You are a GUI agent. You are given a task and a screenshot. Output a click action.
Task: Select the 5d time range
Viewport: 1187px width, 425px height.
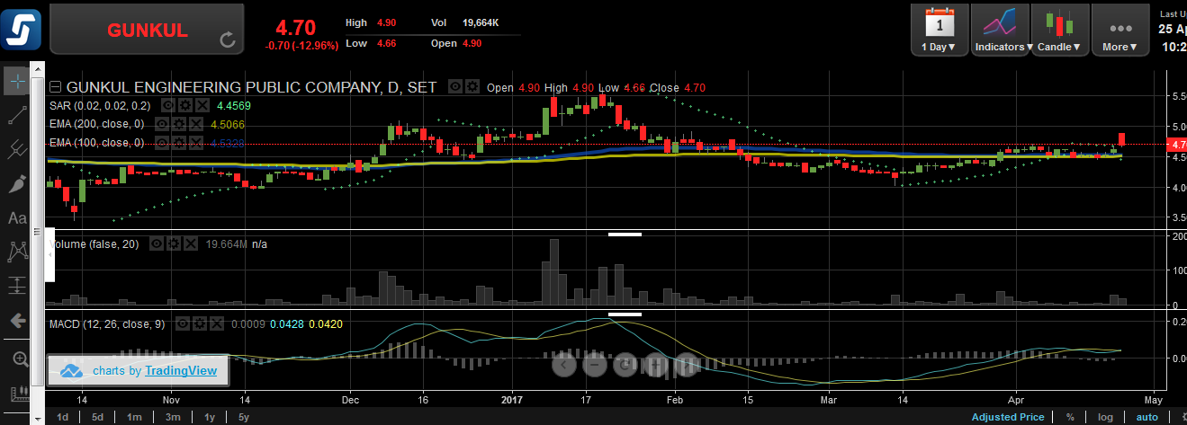coord(97,417)
